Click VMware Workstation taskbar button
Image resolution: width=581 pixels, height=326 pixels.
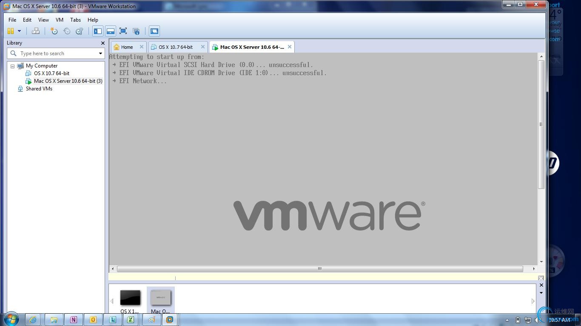[170, 320]
